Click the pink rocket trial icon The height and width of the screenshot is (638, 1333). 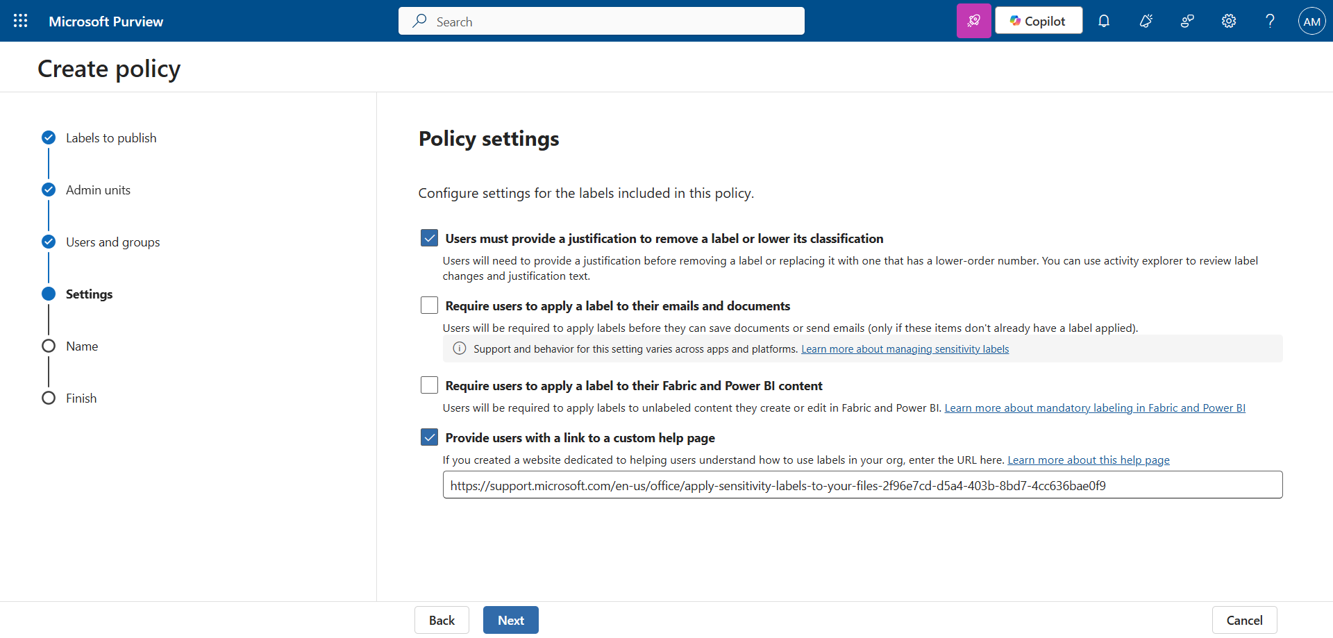973,21
